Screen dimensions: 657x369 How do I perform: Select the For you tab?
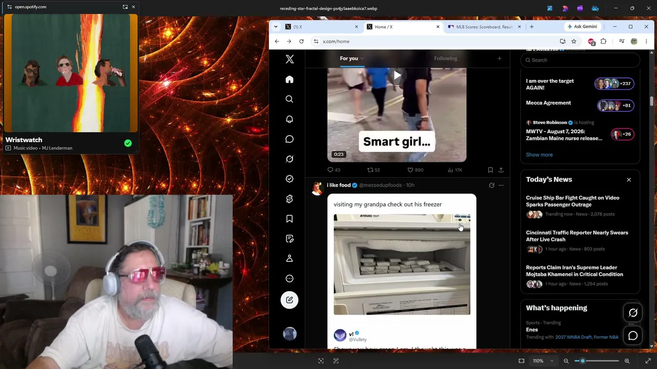pos(349,58)
